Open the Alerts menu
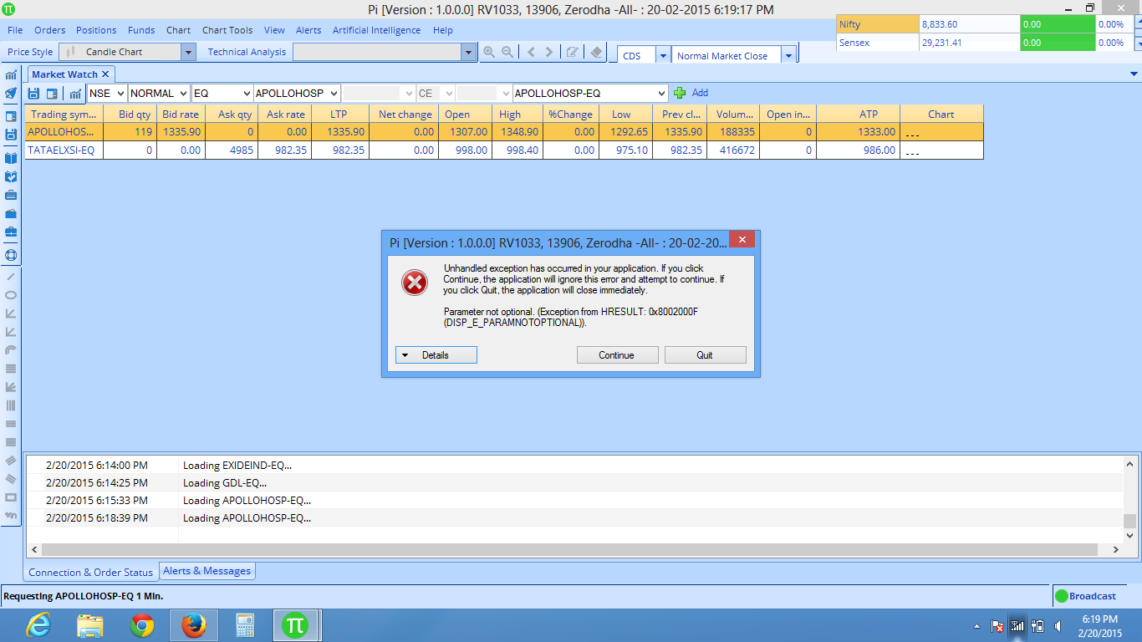1142x642 pixels. click(x=308, y=30)
